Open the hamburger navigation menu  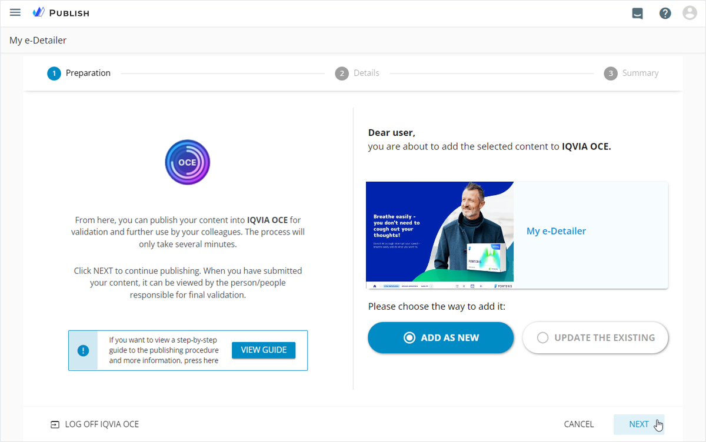coord(15,12)
